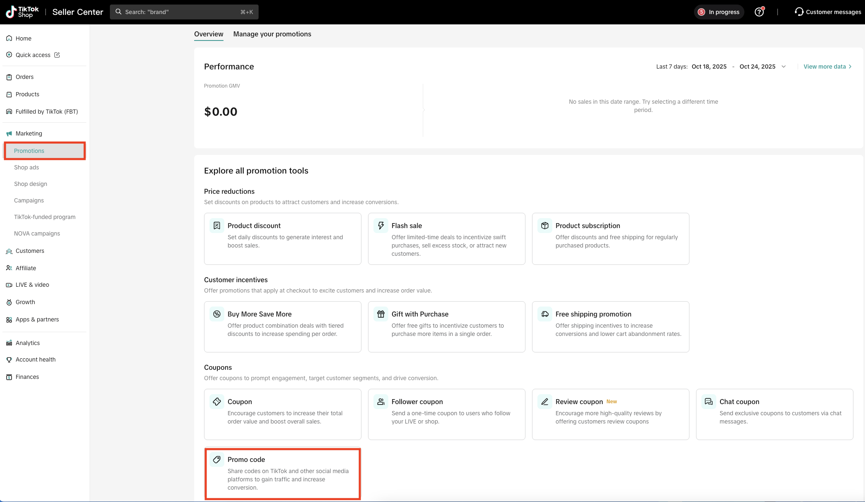Click the Follower coupon person icon
The height and width of the screenshot is (502, 865).
coord(380,402)
